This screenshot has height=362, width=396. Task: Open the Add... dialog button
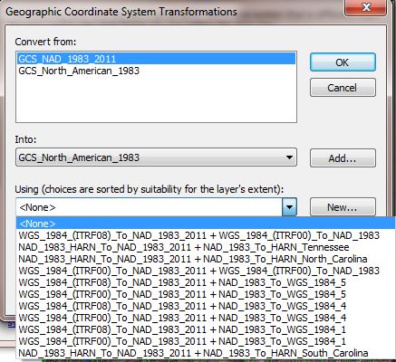pos(343,157)
